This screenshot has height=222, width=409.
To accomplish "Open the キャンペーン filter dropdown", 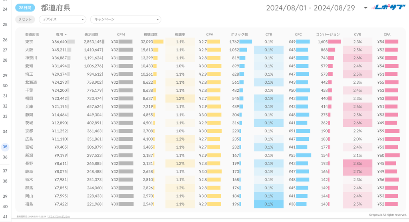I will pyautogui.click(x=125, y=20).
